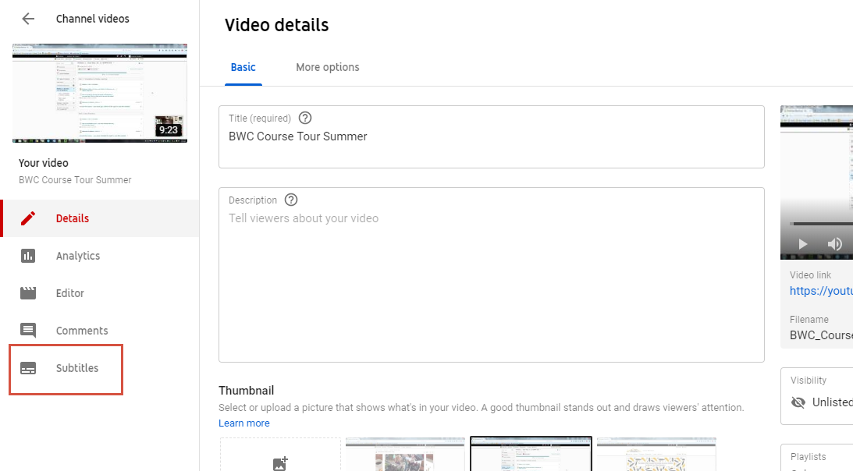Open Details via the pencil icon
The height and width of the screenshot is (471, 853).
pos(28,218)
